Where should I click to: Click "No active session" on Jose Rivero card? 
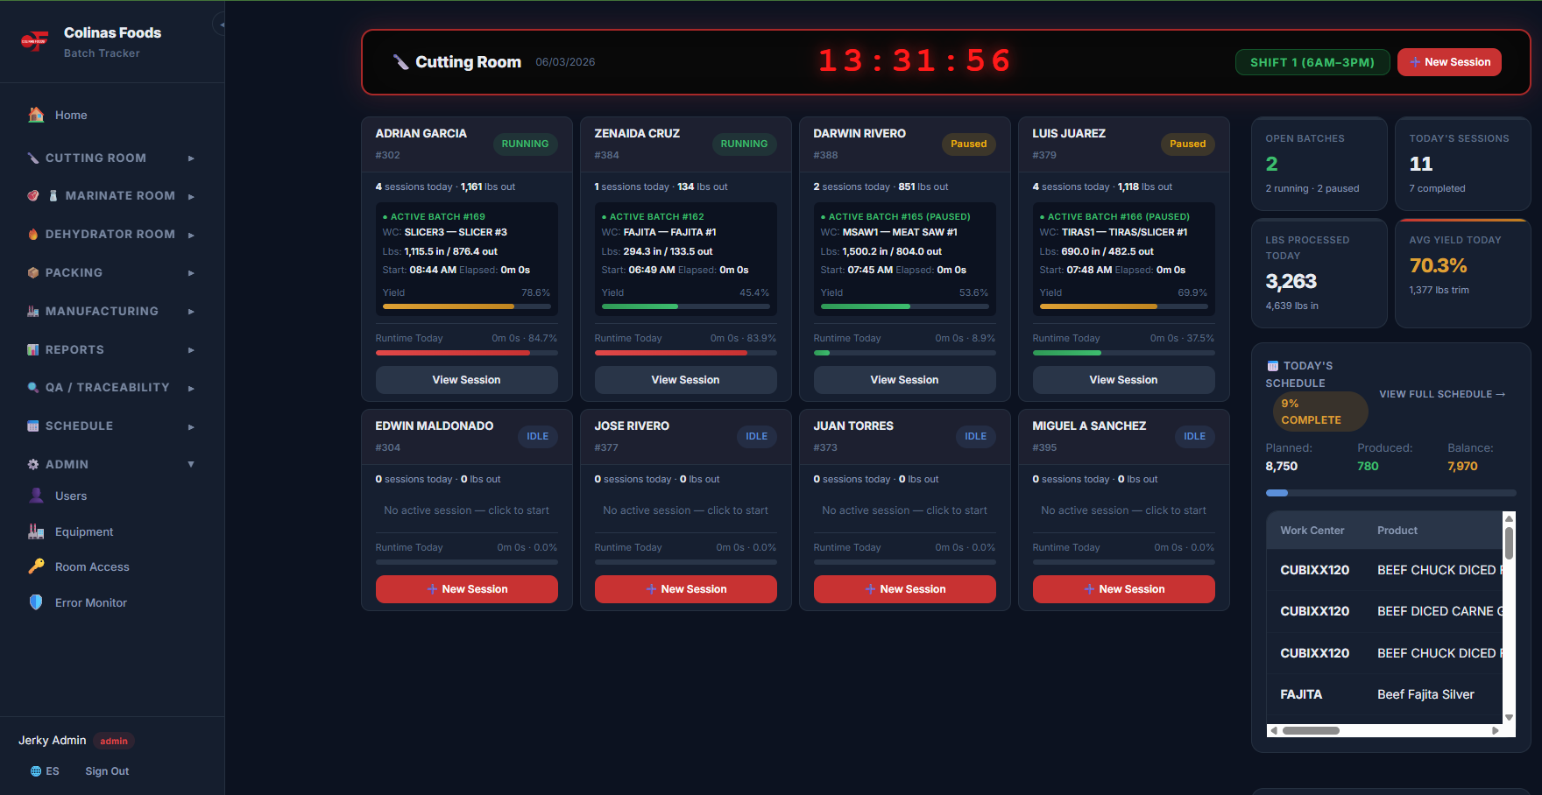pos(685,510)
